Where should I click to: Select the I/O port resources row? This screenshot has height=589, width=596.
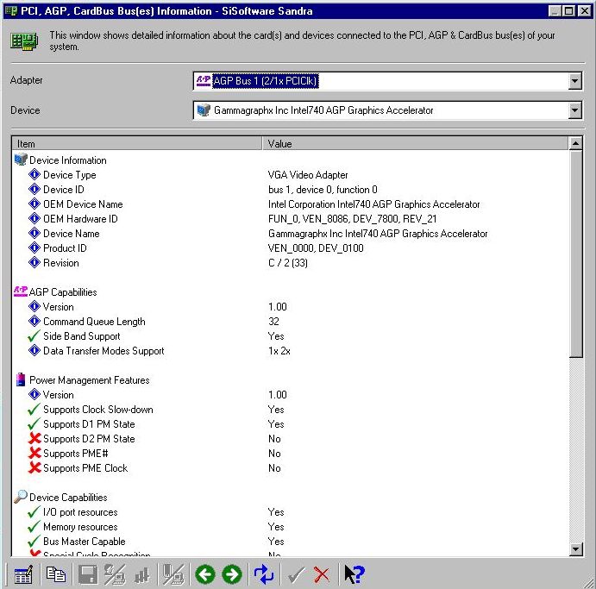tap(291, 512)
